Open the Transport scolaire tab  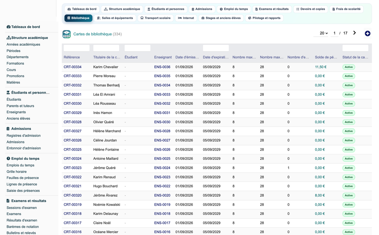click(x=155, y=18)
